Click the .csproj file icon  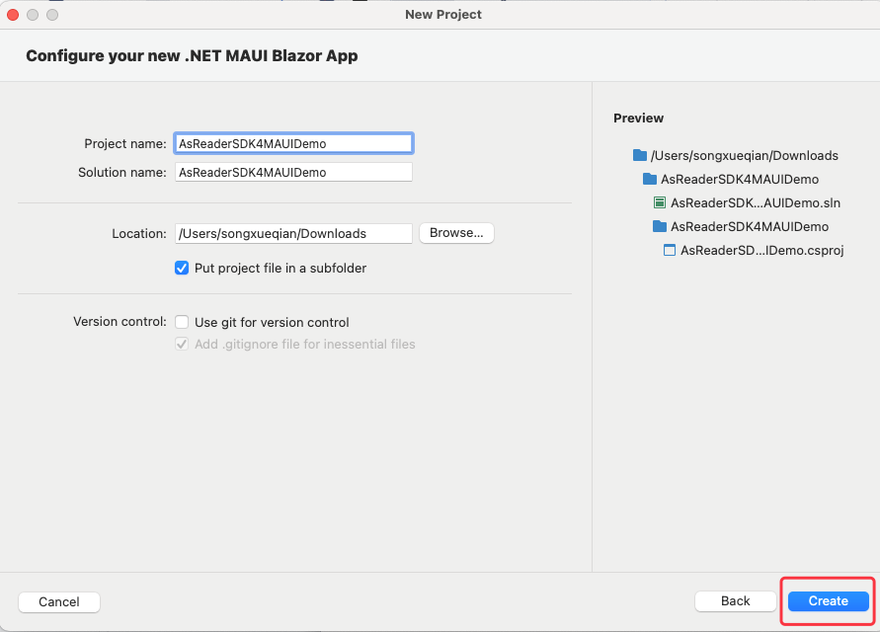670,250
